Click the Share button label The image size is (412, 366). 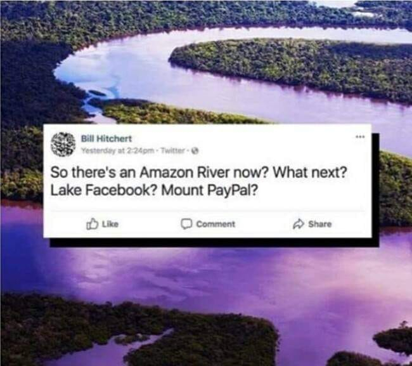320,224
